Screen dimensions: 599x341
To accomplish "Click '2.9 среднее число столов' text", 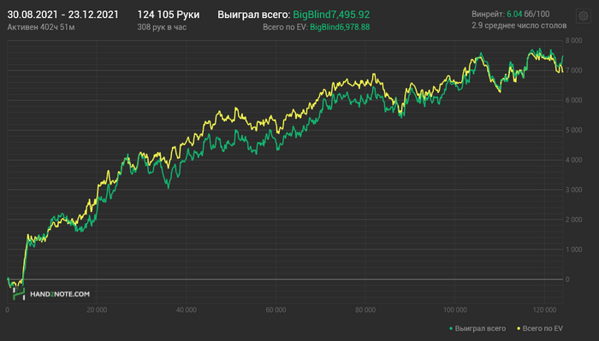I will click(519, 26).
